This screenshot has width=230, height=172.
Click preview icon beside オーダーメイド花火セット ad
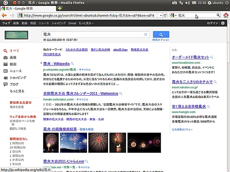pos(212,57)
